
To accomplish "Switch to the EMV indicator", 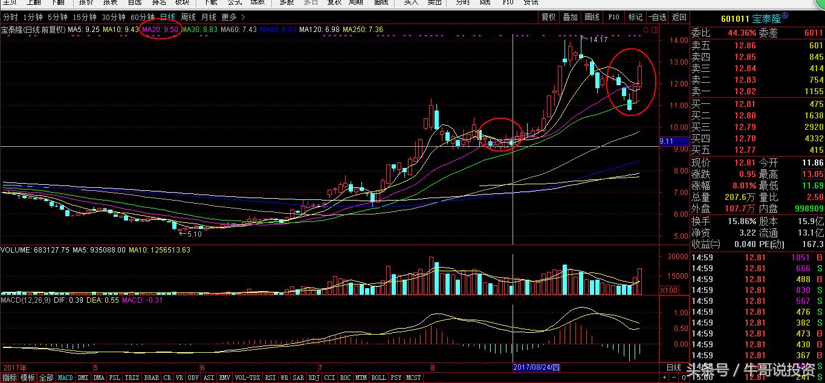I will pos(225,378).
